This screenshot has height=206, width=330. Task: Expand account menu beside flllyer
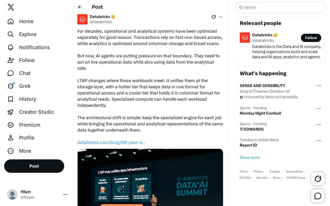(65, 194)
